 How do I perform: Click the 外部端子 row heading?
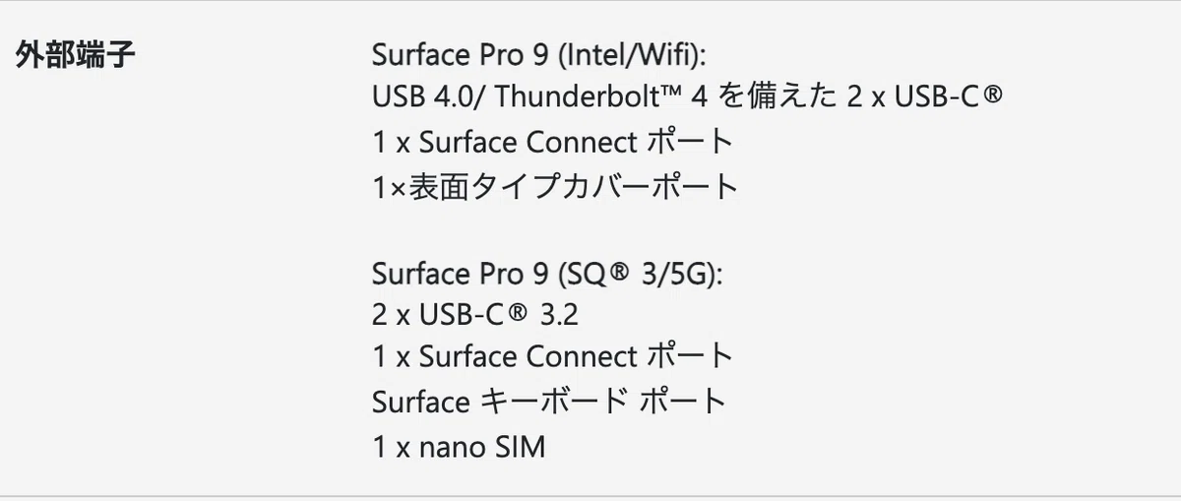76,54
